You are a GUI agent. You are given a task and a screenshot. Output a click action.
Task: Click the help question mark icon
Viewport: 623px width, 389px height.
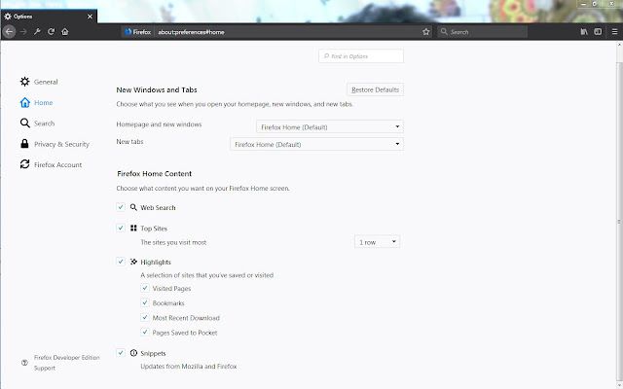point(24,363)
